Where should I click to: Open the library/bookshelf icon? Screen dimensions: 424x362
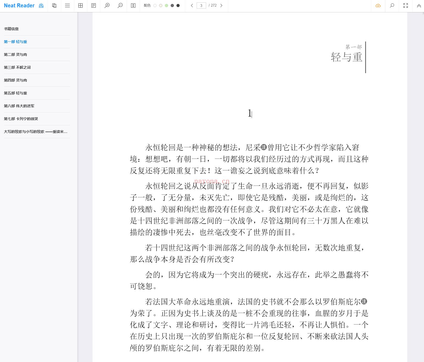(x=54, y=6)
